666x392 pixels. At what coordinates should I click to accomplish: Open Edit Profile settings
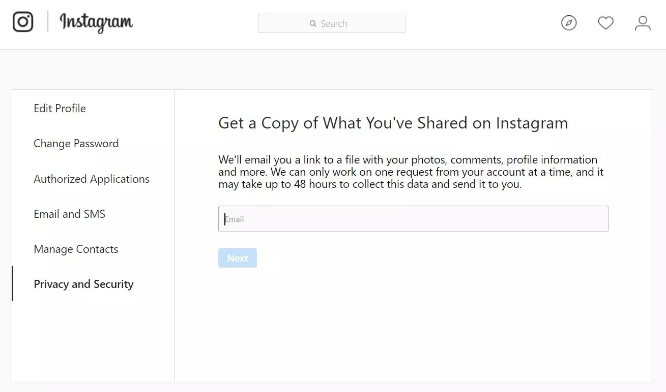(x=60, y=108)
